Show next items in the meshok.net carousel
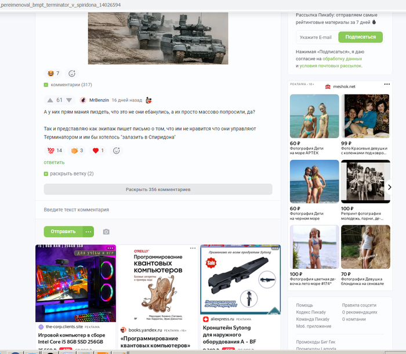 point(389,187)
